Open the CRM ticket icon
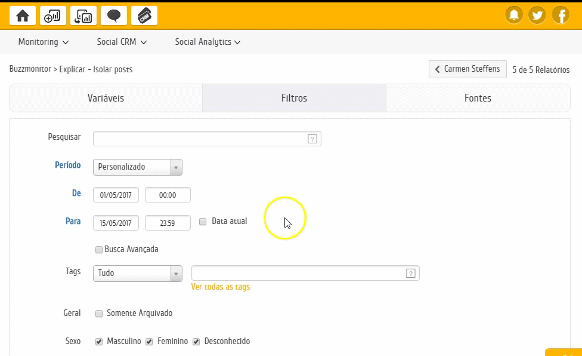The height and width of the screenshot is (356, 582). [144, 16]
